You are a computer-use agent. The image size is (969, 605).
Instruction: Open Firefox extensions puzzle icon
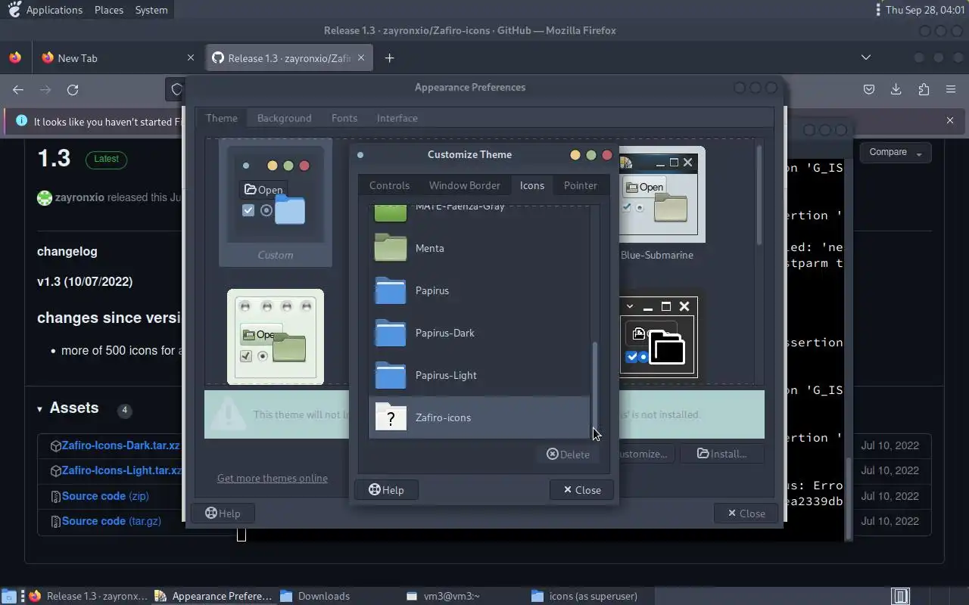(924, 89)
